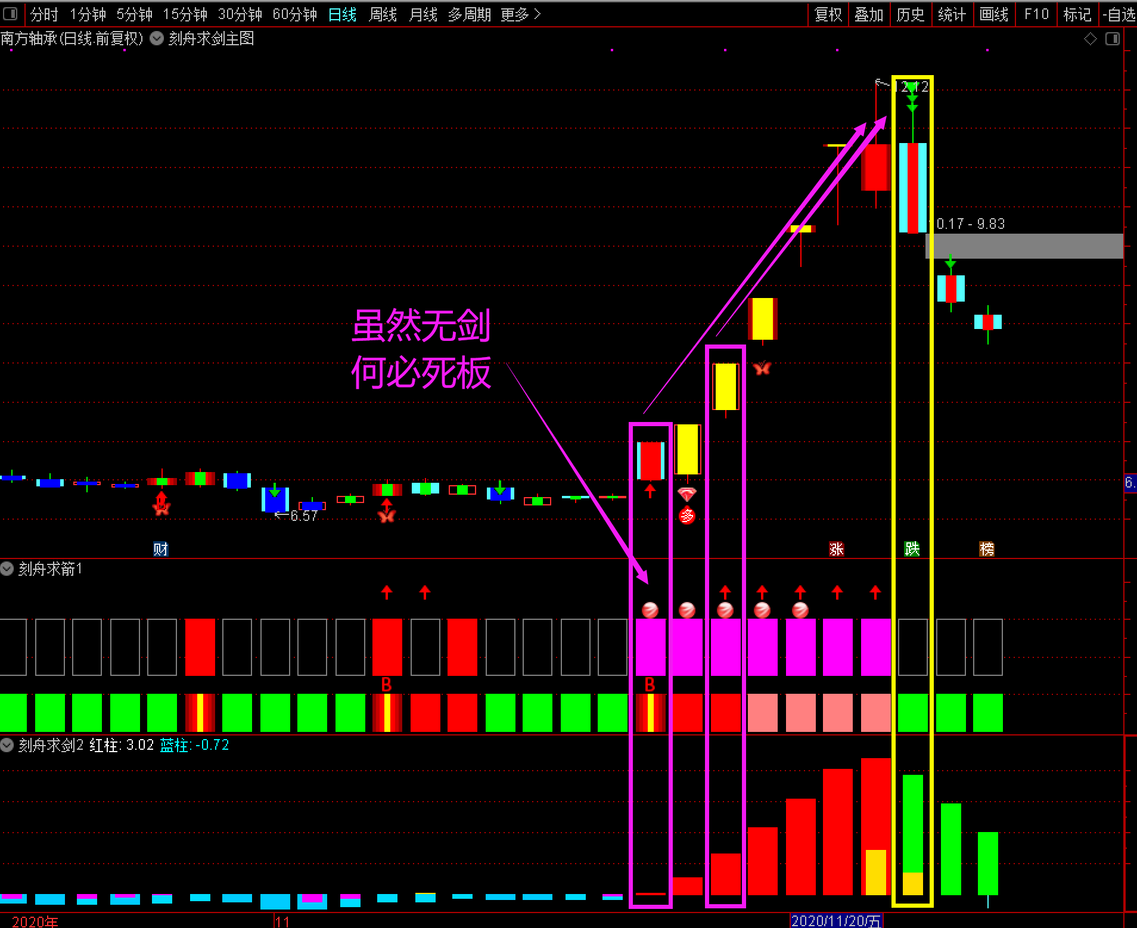Click the butterfly signal below the tallest yellow candle

click(762, 368)
